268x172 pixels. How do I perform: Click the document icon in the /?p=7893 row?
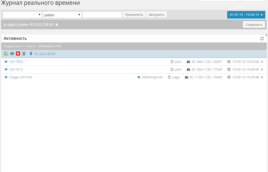tap(172, 62)
